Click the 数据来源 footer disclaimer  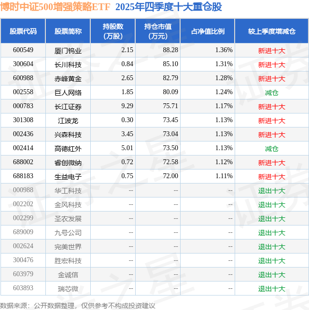click(78, 306)
